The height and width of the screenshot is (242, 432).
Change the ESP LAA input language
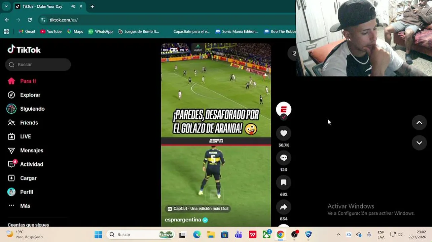pyautogui.click(x=381, y=235)
